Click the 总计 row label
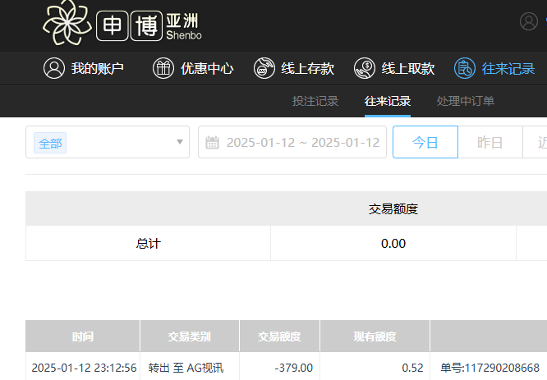This screenshot has width=547, height=380. click(x=149, y=243)
